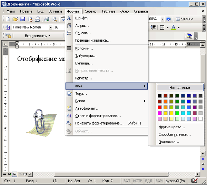207x185 pixels.
Task: Open the zoom percentage dropdown arrow
Action: [x=162, y=19]
